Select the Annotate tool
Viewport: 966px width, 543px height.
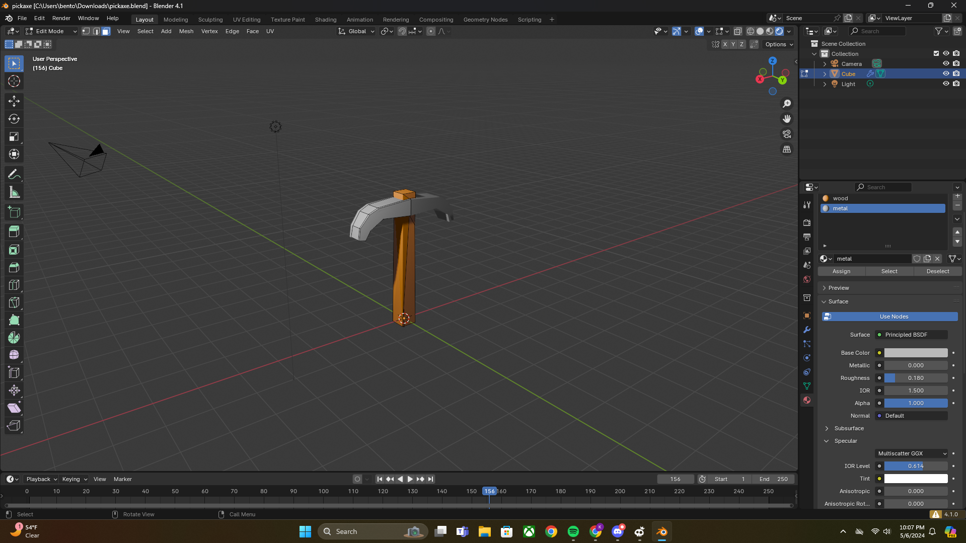tap(14, 175)
